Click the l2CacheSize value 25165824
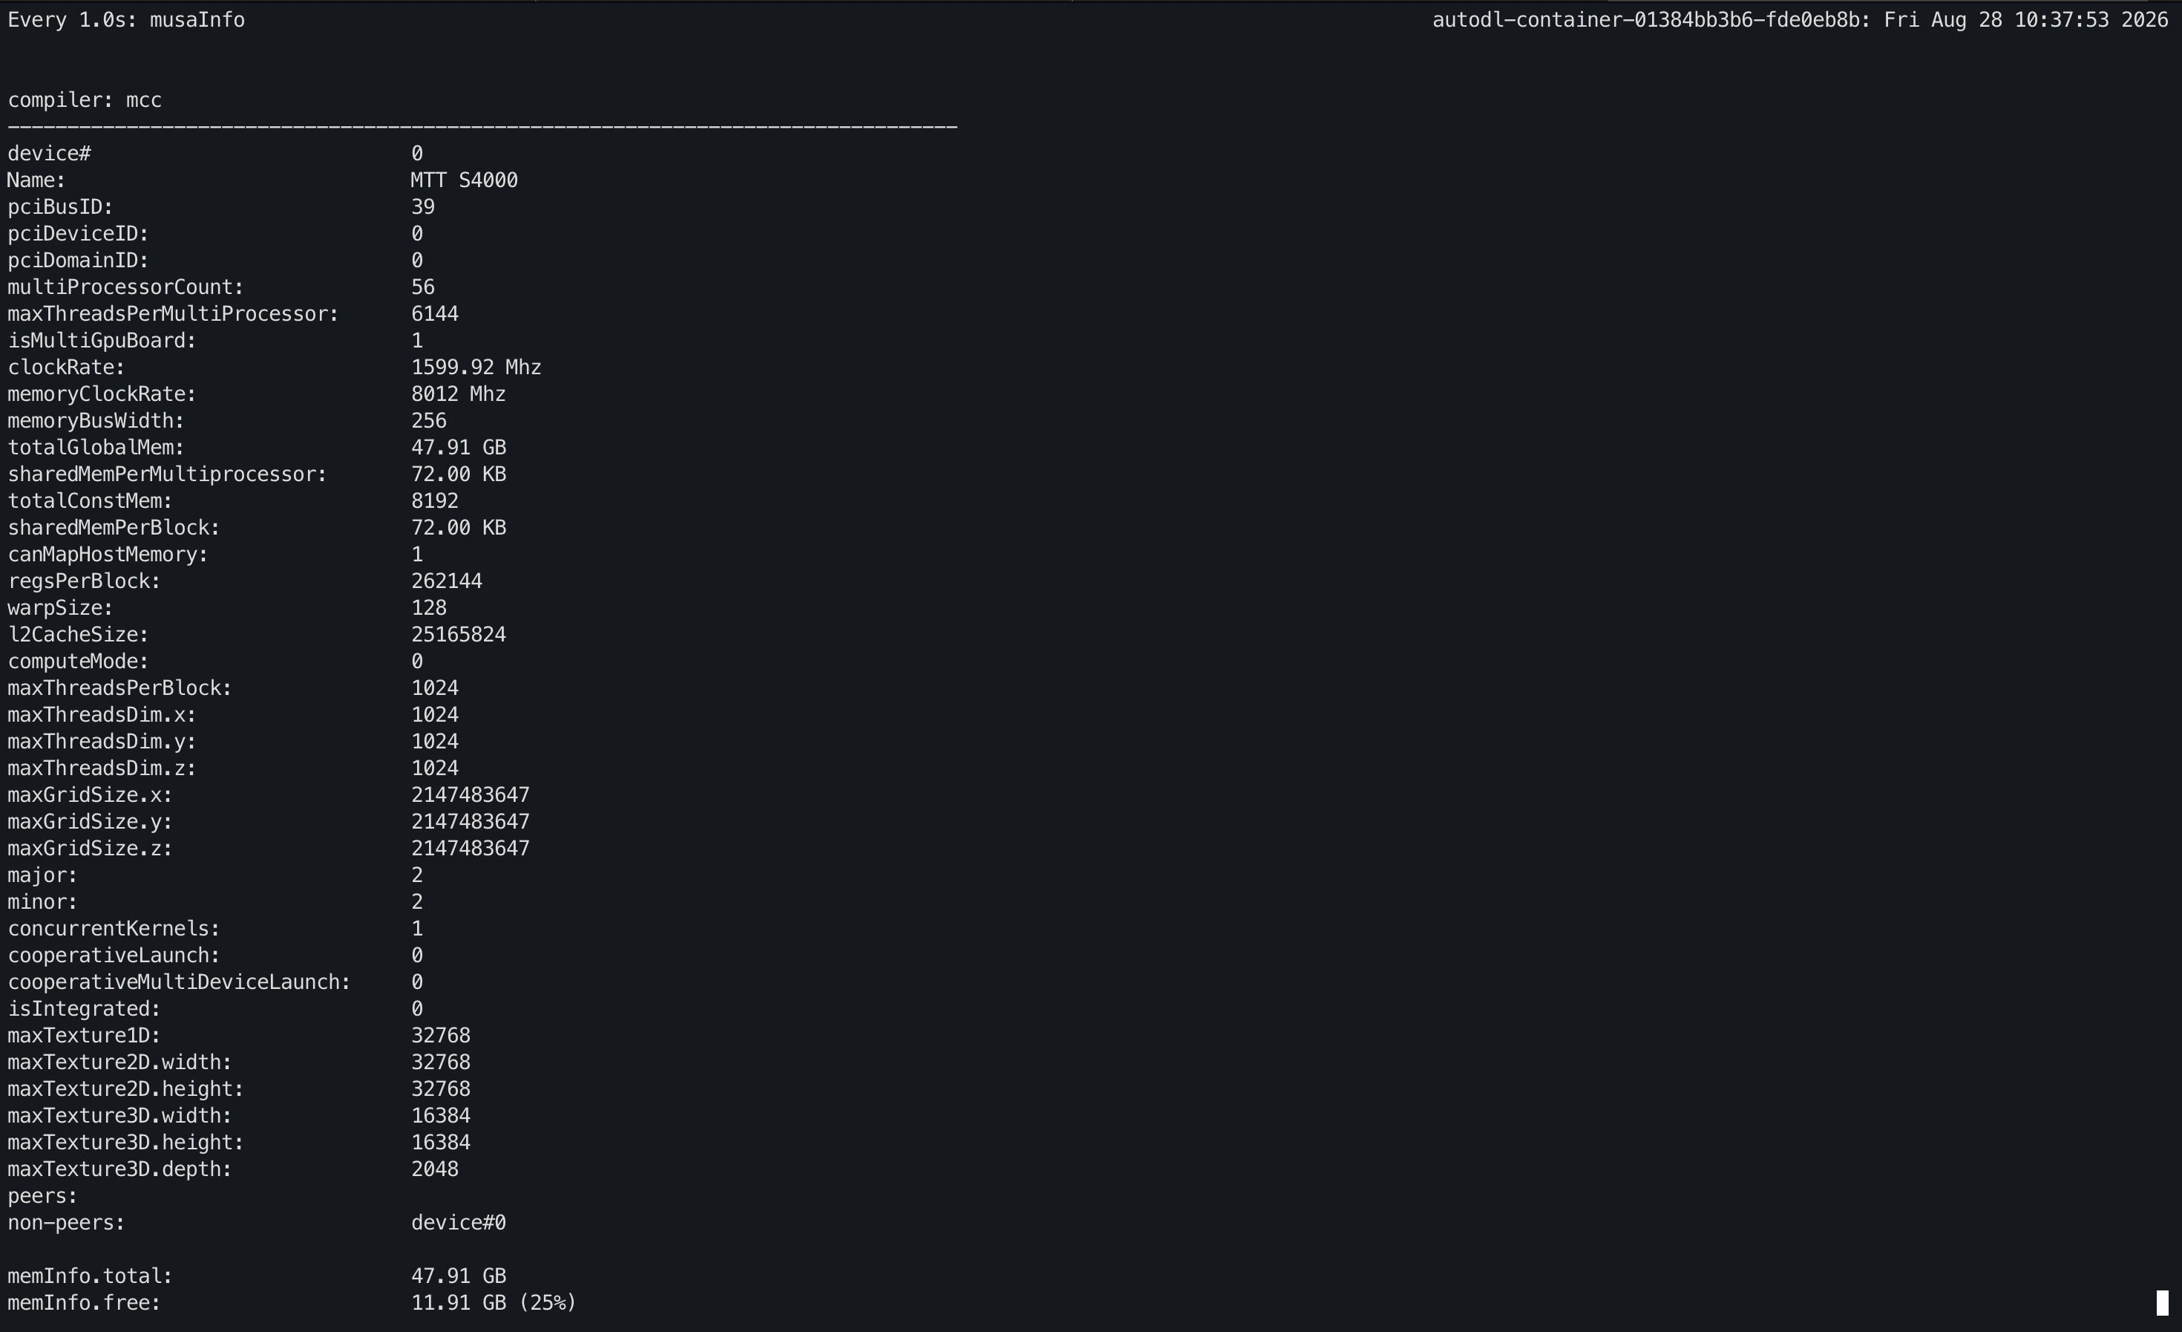2182x1332 pixels. tap(458, 634)
